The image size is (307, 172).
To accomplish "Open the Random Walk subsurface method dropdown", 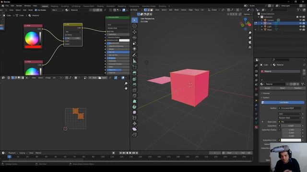I will 290,118.
